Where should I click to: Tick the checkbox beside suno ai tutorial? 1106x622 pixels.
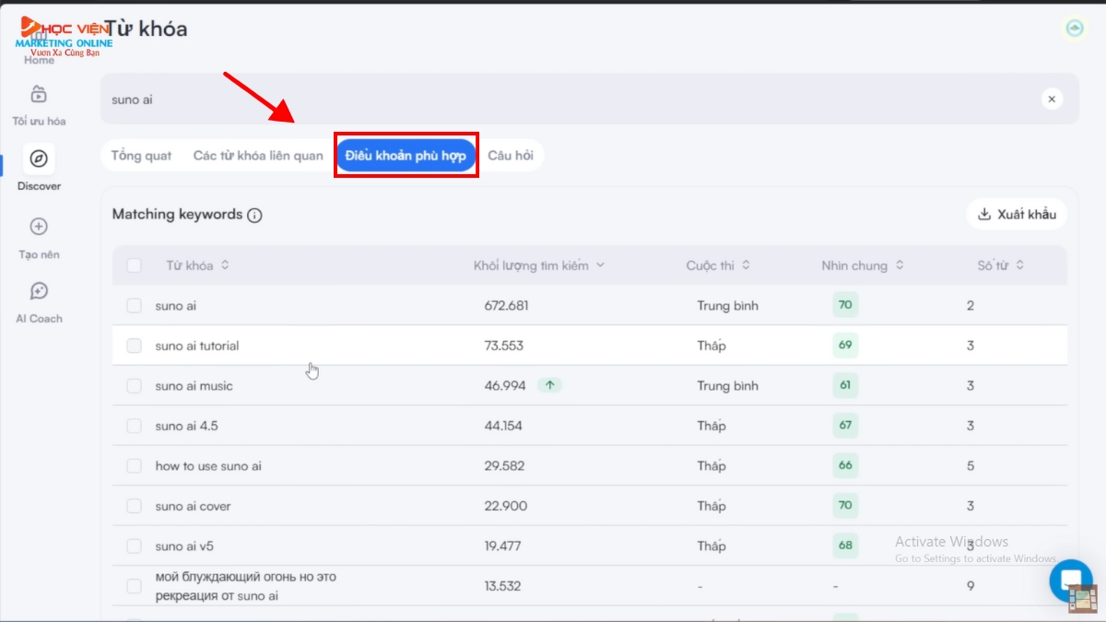(134, 346)
